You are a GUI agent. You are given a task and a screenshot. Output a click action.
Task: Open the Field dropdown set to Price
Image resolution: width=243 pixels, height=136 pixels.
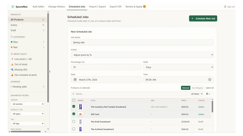[178, 67]
